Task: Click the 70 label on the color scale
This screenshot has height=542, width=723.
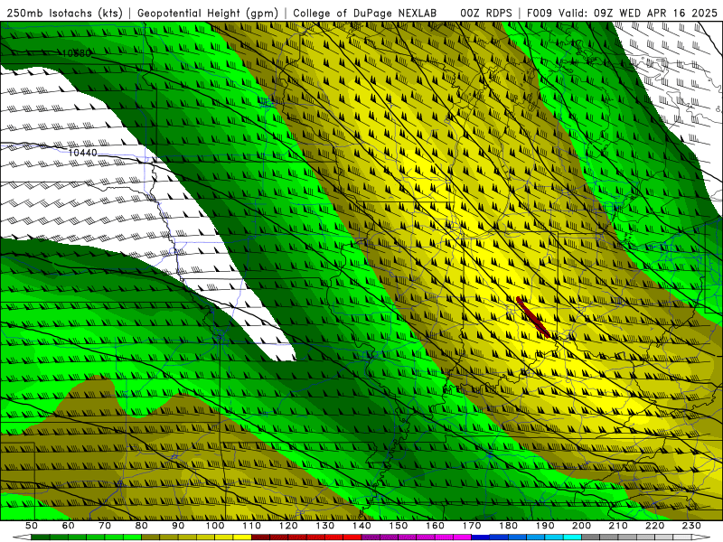Action: click(x=105, y=526)
